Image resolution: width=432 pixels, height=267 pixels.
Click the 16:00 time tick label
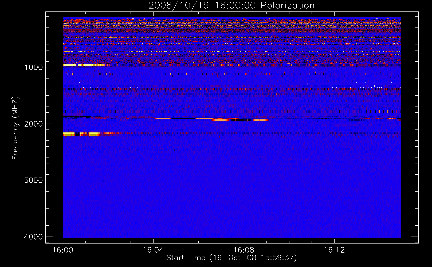pyautogui.click(x=63, y=250)
